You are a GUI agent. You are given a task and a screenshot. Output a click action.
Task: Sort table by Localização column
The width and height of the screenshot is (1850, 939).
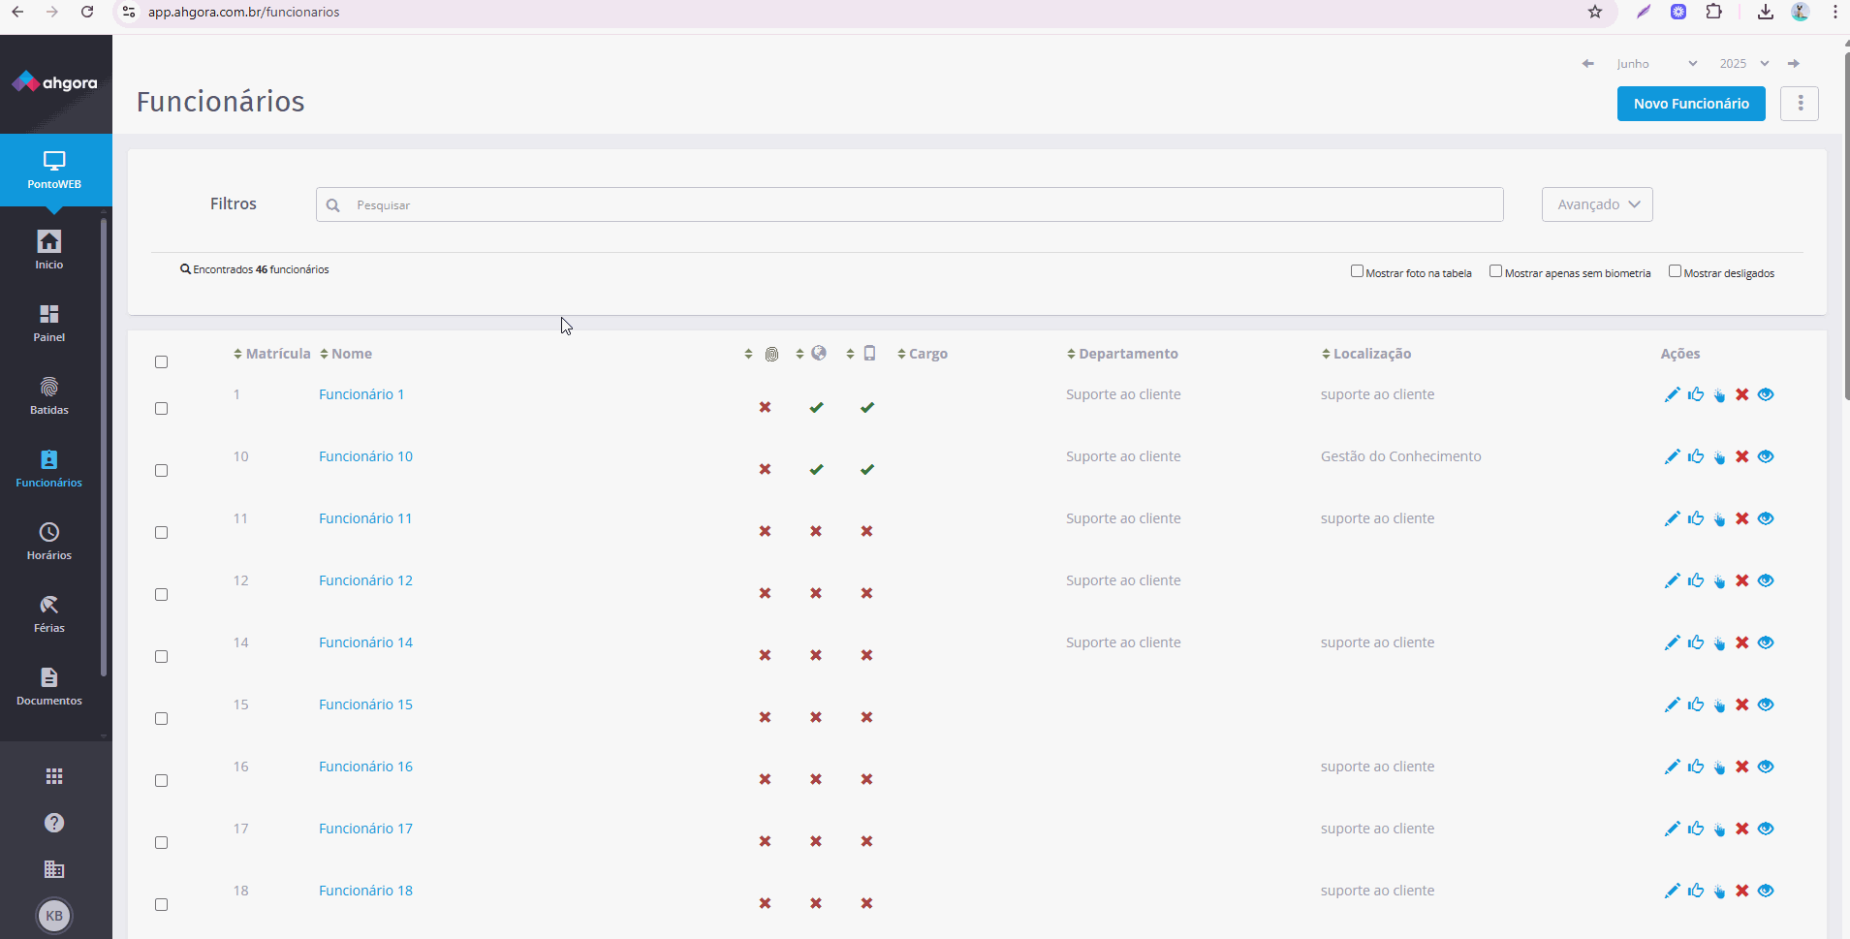coord(1366,354)
